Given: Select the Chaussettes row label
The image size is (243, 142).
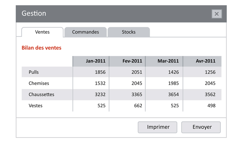Looking at the screenshot, I should tap(41, 94).
